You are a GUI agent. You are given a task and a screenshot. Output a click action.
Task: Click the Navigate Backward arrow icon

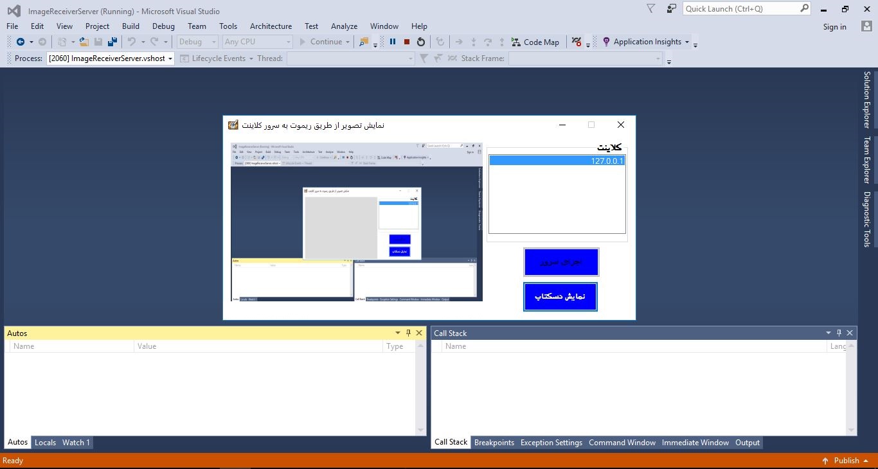pos(20,41)
